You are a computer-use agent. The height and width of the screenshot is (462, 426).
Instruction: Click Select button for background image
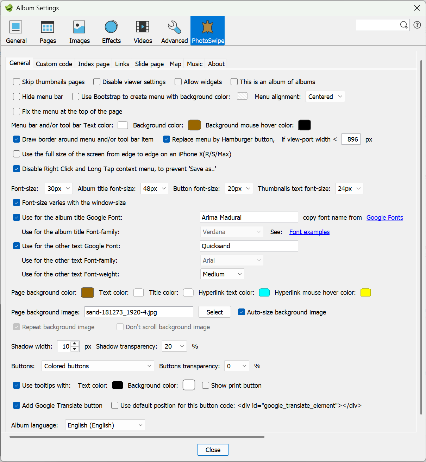[x=214, y=312]
